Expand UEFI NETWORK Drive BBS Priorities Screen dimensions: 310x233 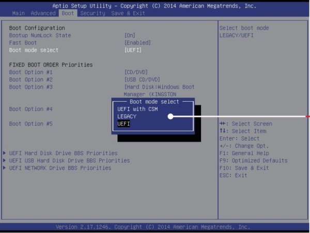pos(57,168)
